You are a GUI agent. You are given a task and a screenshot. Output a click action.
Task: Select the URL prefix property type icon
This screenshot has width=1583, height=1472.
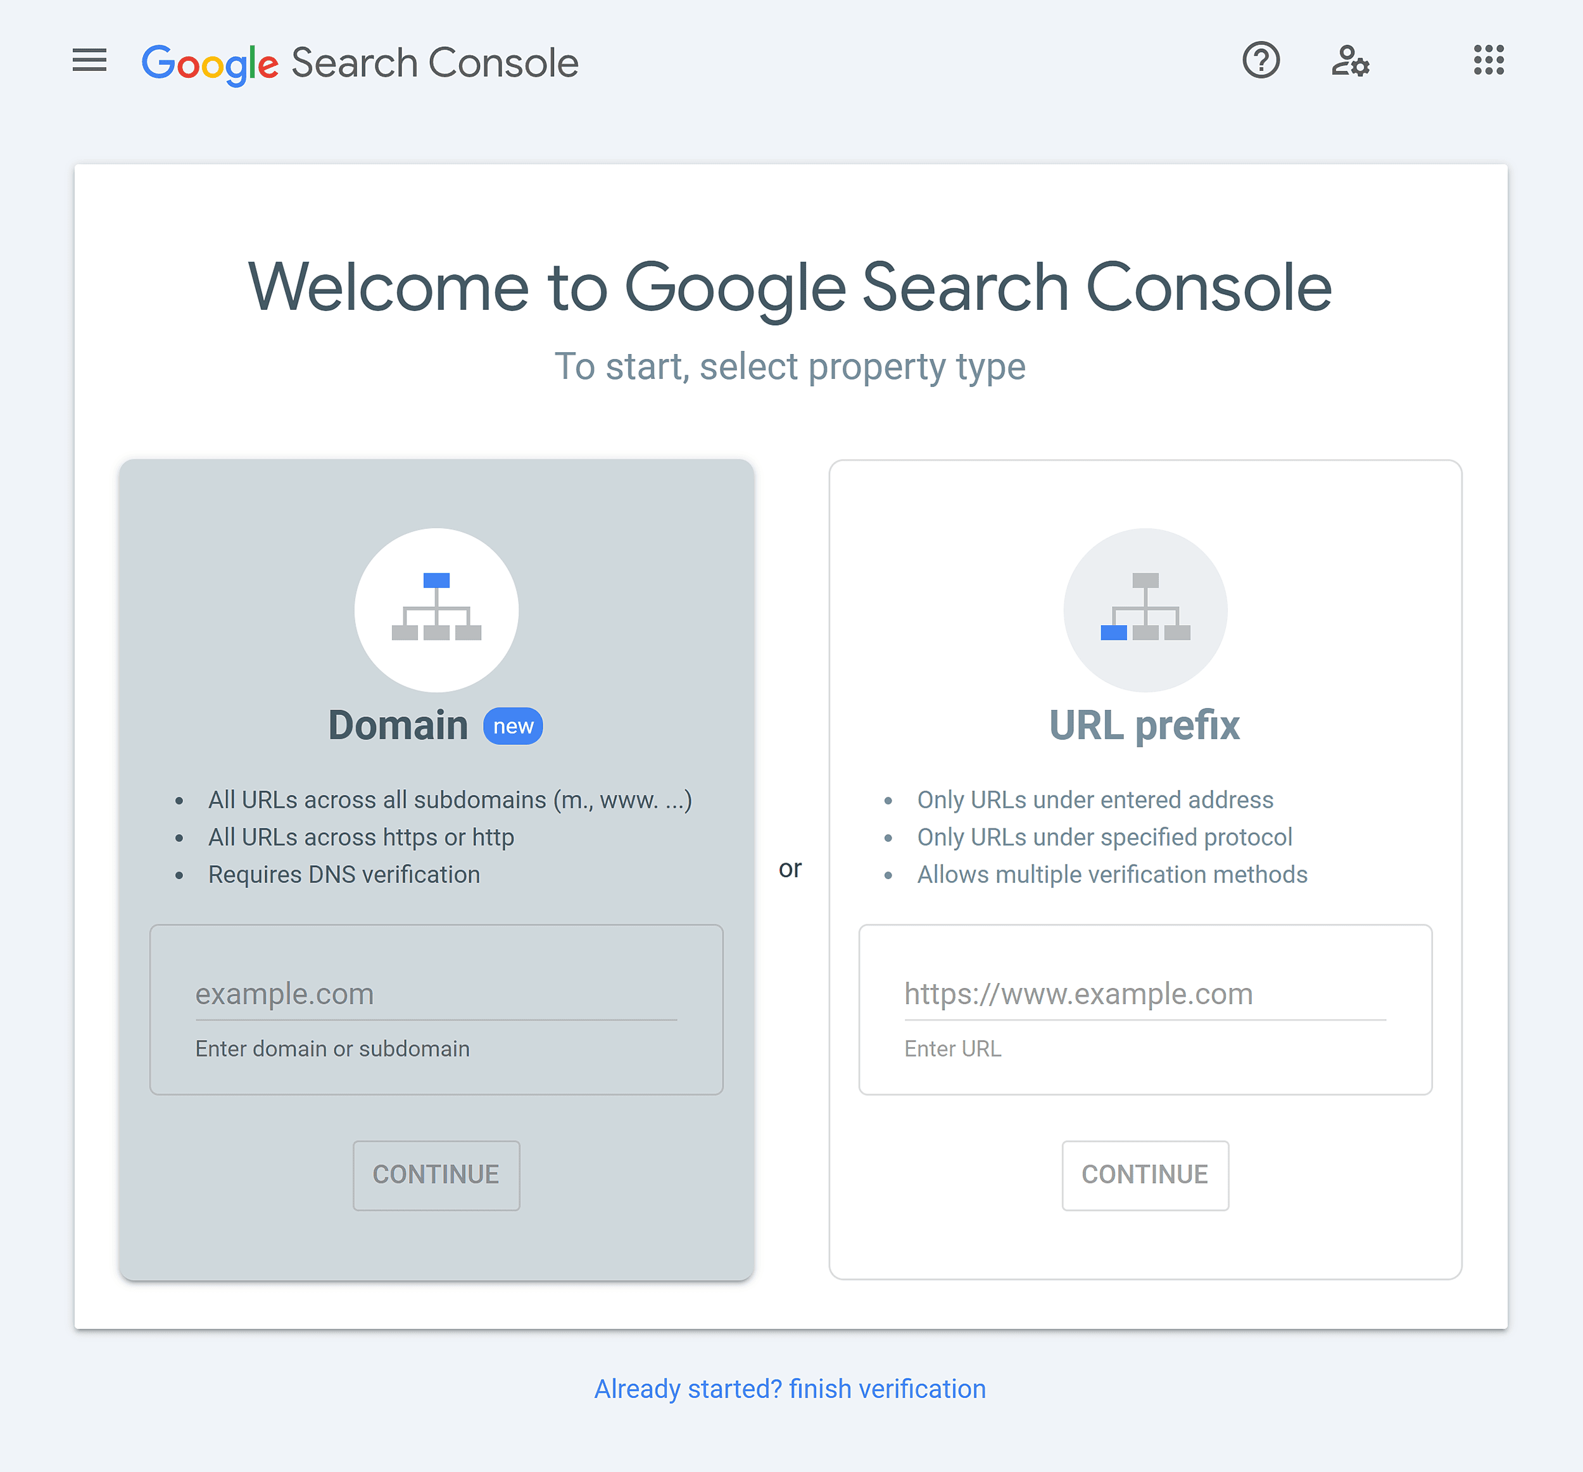click(1146, 609)
